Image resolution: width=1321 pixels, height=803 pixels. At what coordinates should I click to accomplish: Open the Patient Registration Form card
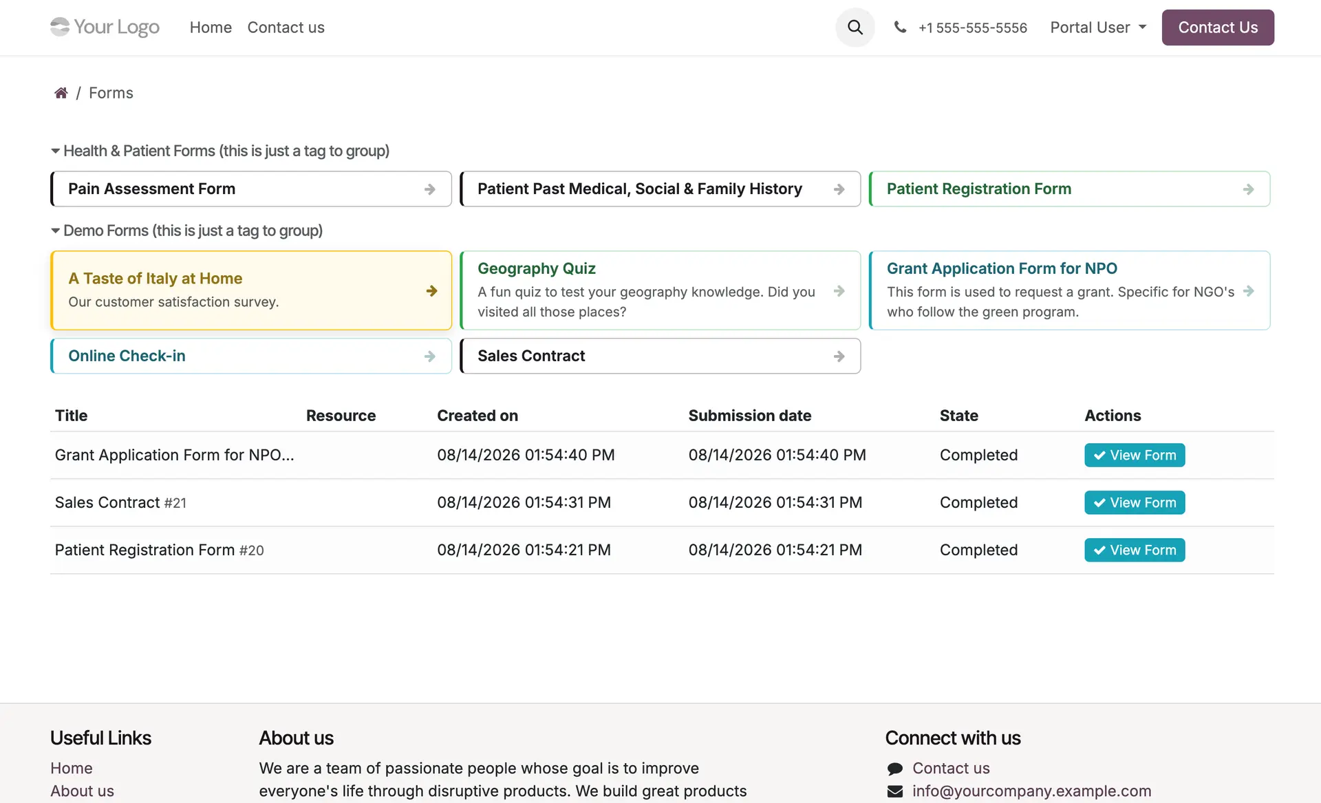pos(1070,189)
